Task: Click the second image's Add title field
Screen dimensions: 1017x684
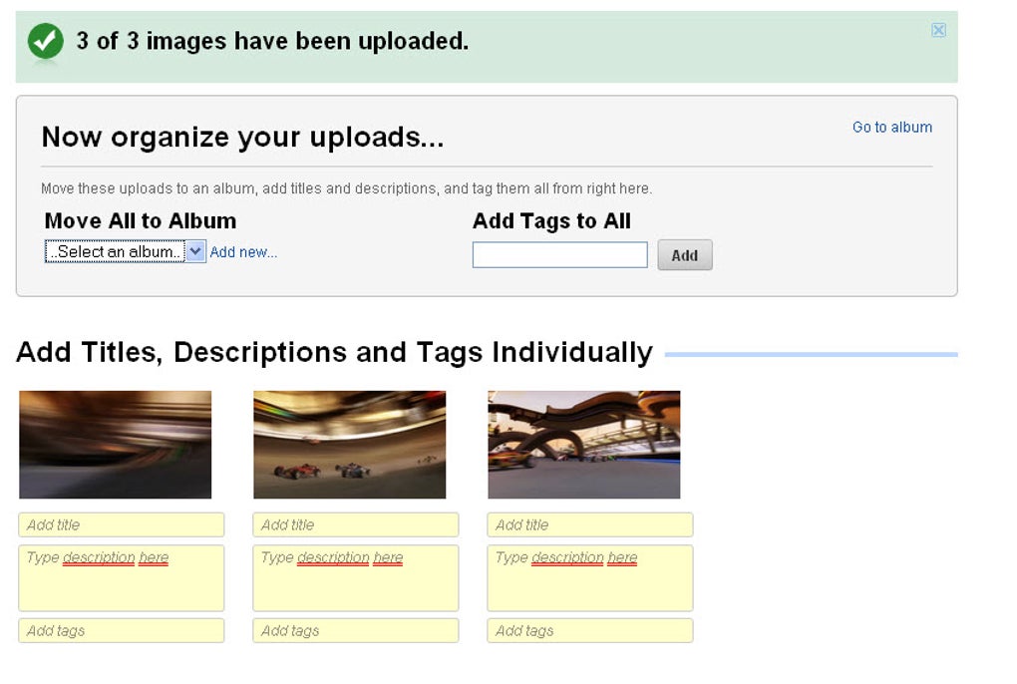Action: (x=356, y=525)
